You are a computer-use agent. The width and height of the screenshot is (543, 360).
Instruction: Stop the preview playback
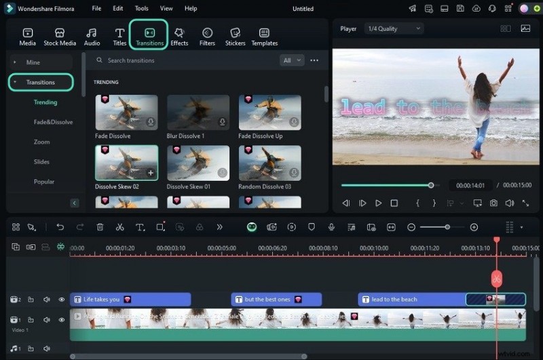click(x=394, y=203)
